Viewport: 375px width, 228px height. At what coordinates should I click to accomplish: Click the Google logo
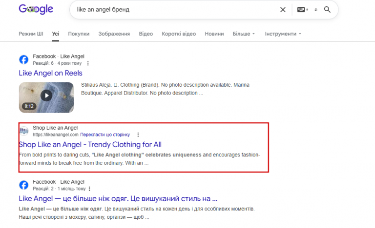point(36,9)
